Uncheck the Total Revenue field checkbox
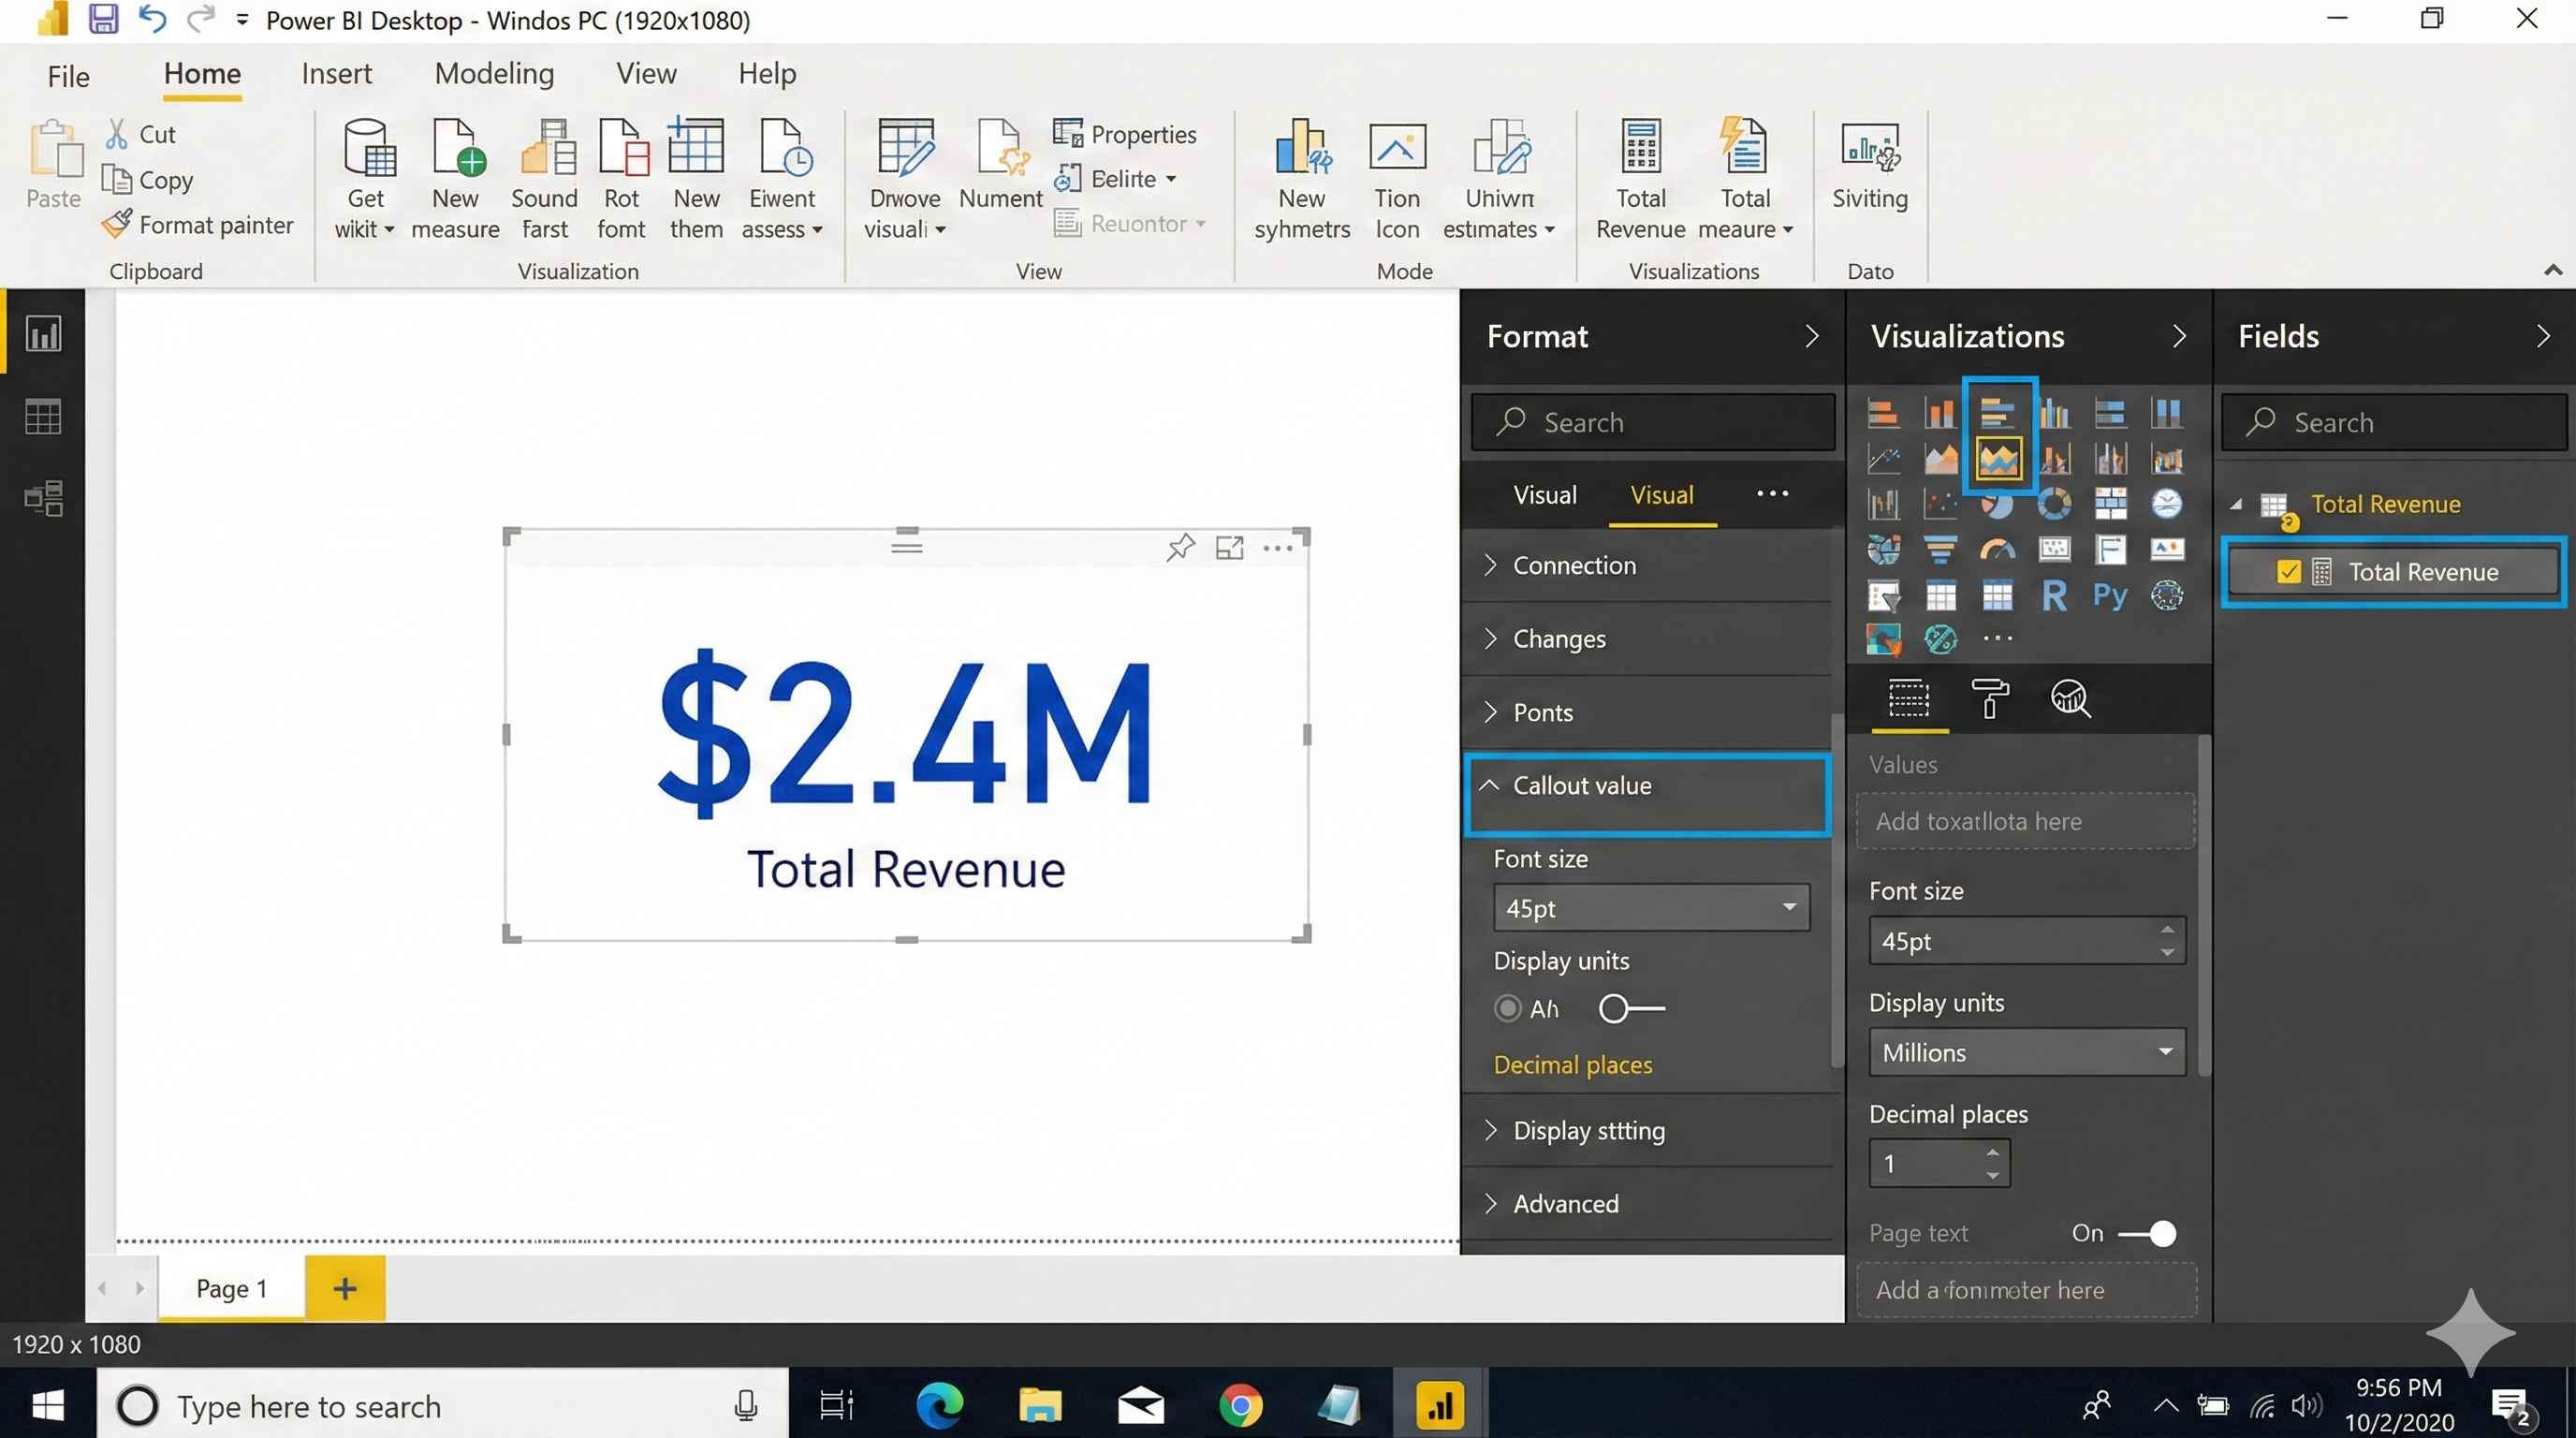This screenshot has width=2576, height=1438. pos(2288,572)
